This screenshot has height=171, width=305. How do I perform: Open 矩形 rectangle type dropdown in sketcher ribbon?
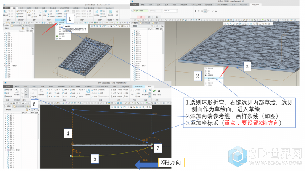(53, 93)
